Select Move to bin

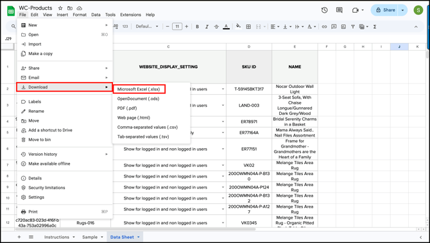pos(40,140)
